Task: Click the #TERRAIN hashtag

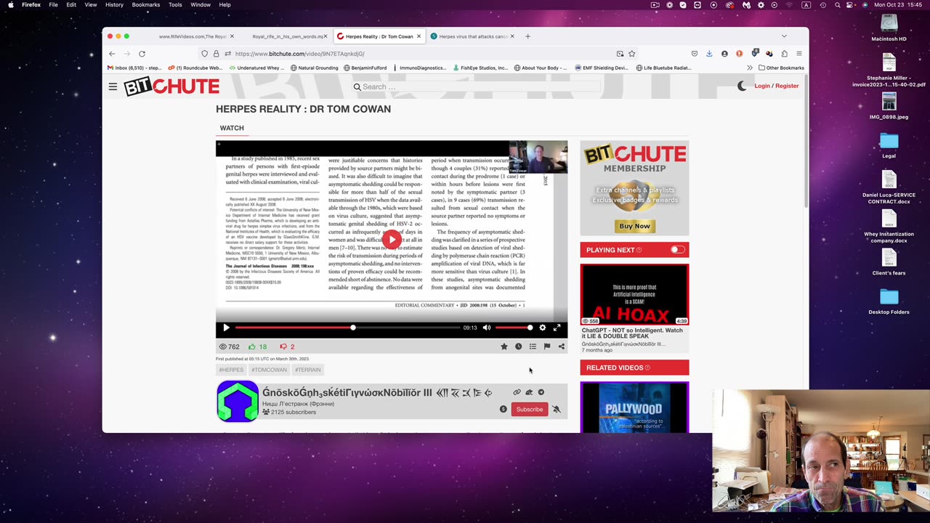Action: [308, 370]
